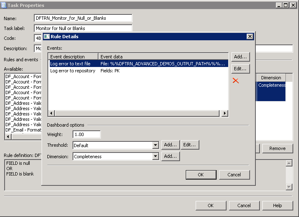Add a new event in Rule Details

pos(241,57)
